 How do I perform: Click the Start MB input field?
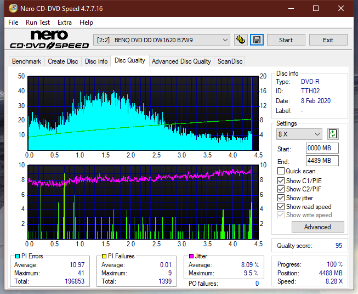[x=322, y=148]
